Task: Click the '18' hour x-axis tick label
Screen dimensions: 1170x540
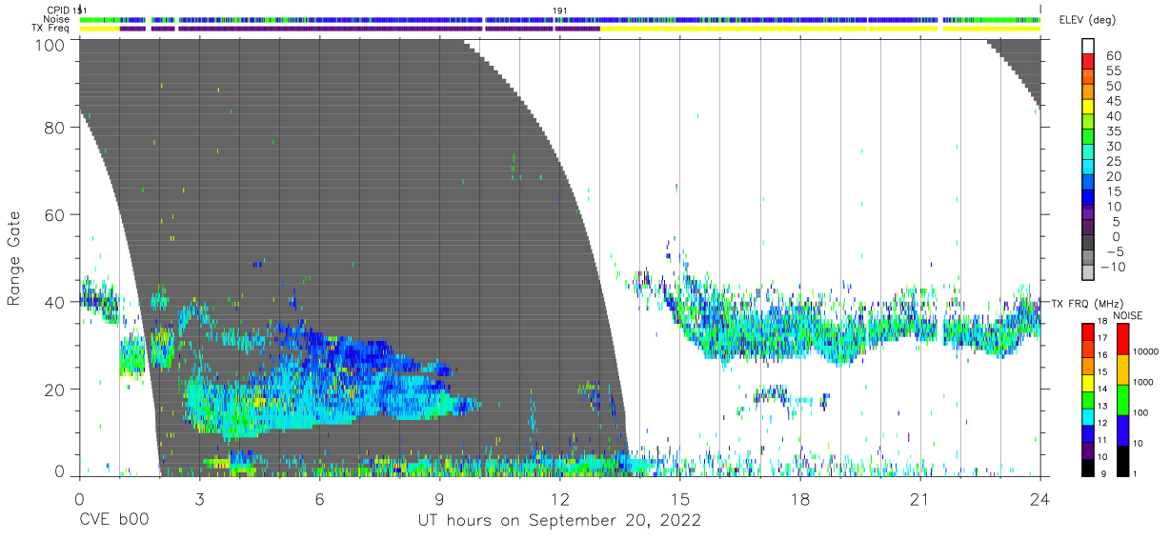Action: 800,500
